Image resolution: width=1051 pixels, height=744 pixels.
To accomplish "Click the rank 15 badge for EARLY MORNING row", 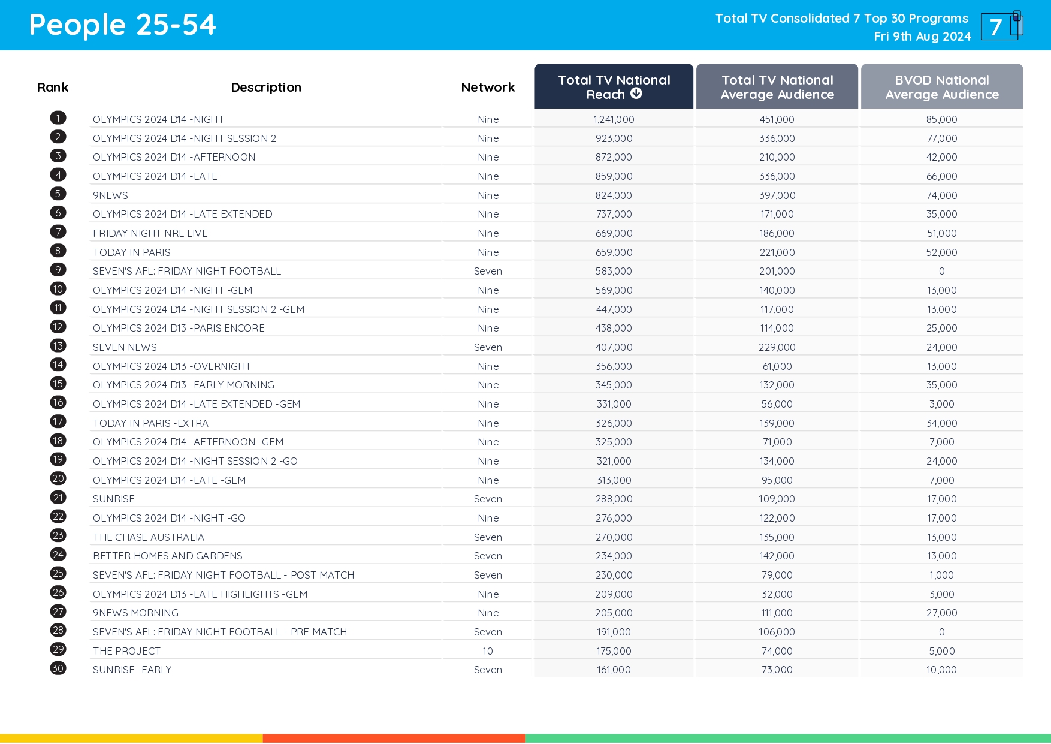I will 58,384.
